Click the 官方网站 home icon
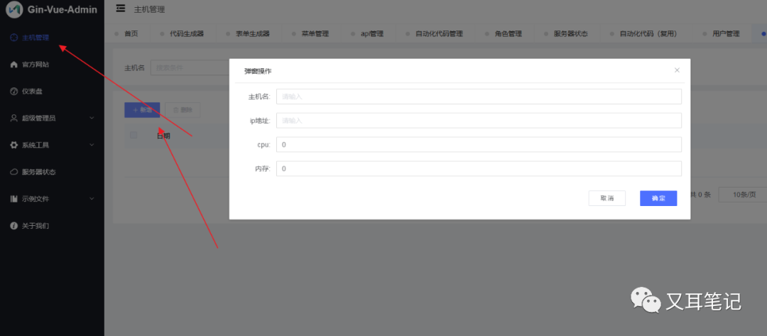767x336 pixels. (13, 64)
